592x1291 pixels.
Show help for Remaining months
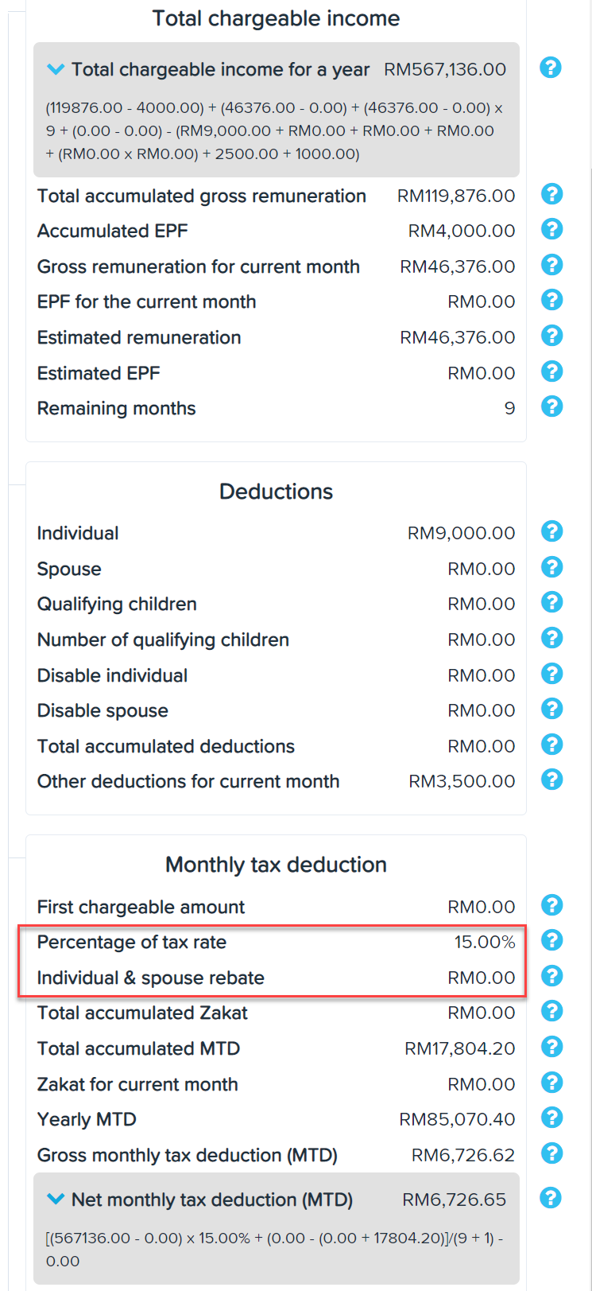click(551, 406)
